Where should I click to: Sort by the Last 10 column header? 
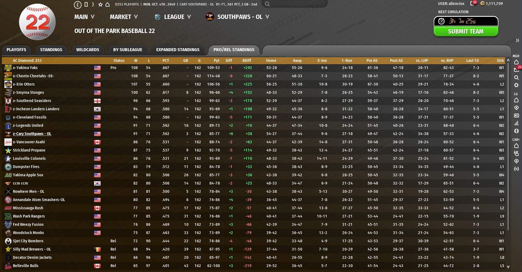[472, 61]
